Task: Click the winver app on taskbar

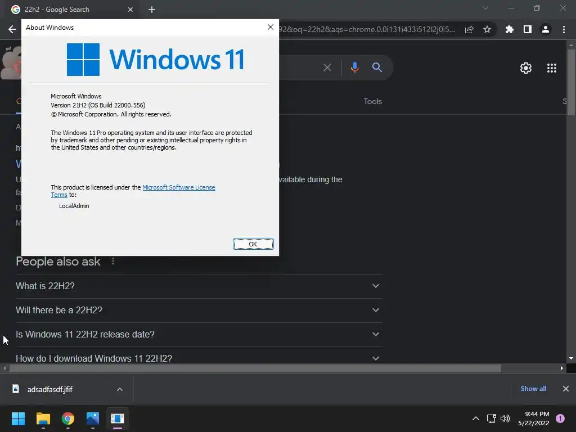Action: point(118,418)
